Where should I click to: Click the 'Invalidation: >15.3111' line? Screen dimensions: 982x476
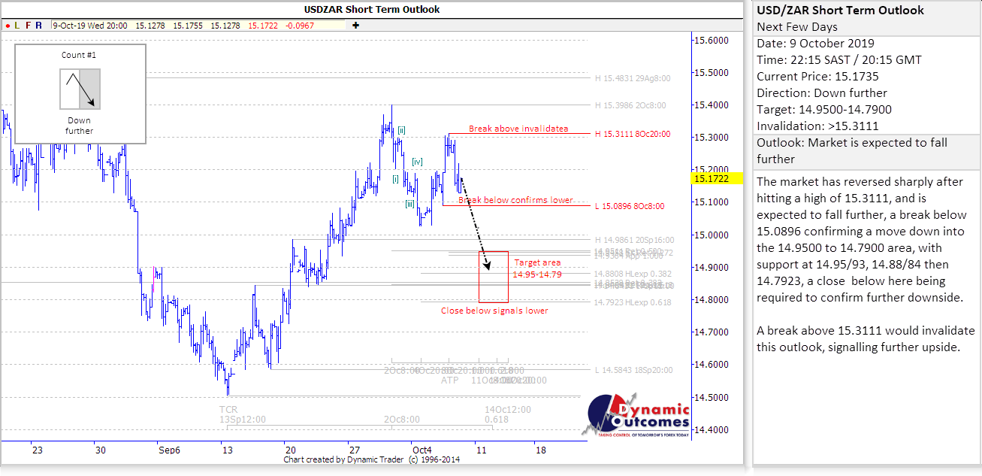[x=817, y=126]
